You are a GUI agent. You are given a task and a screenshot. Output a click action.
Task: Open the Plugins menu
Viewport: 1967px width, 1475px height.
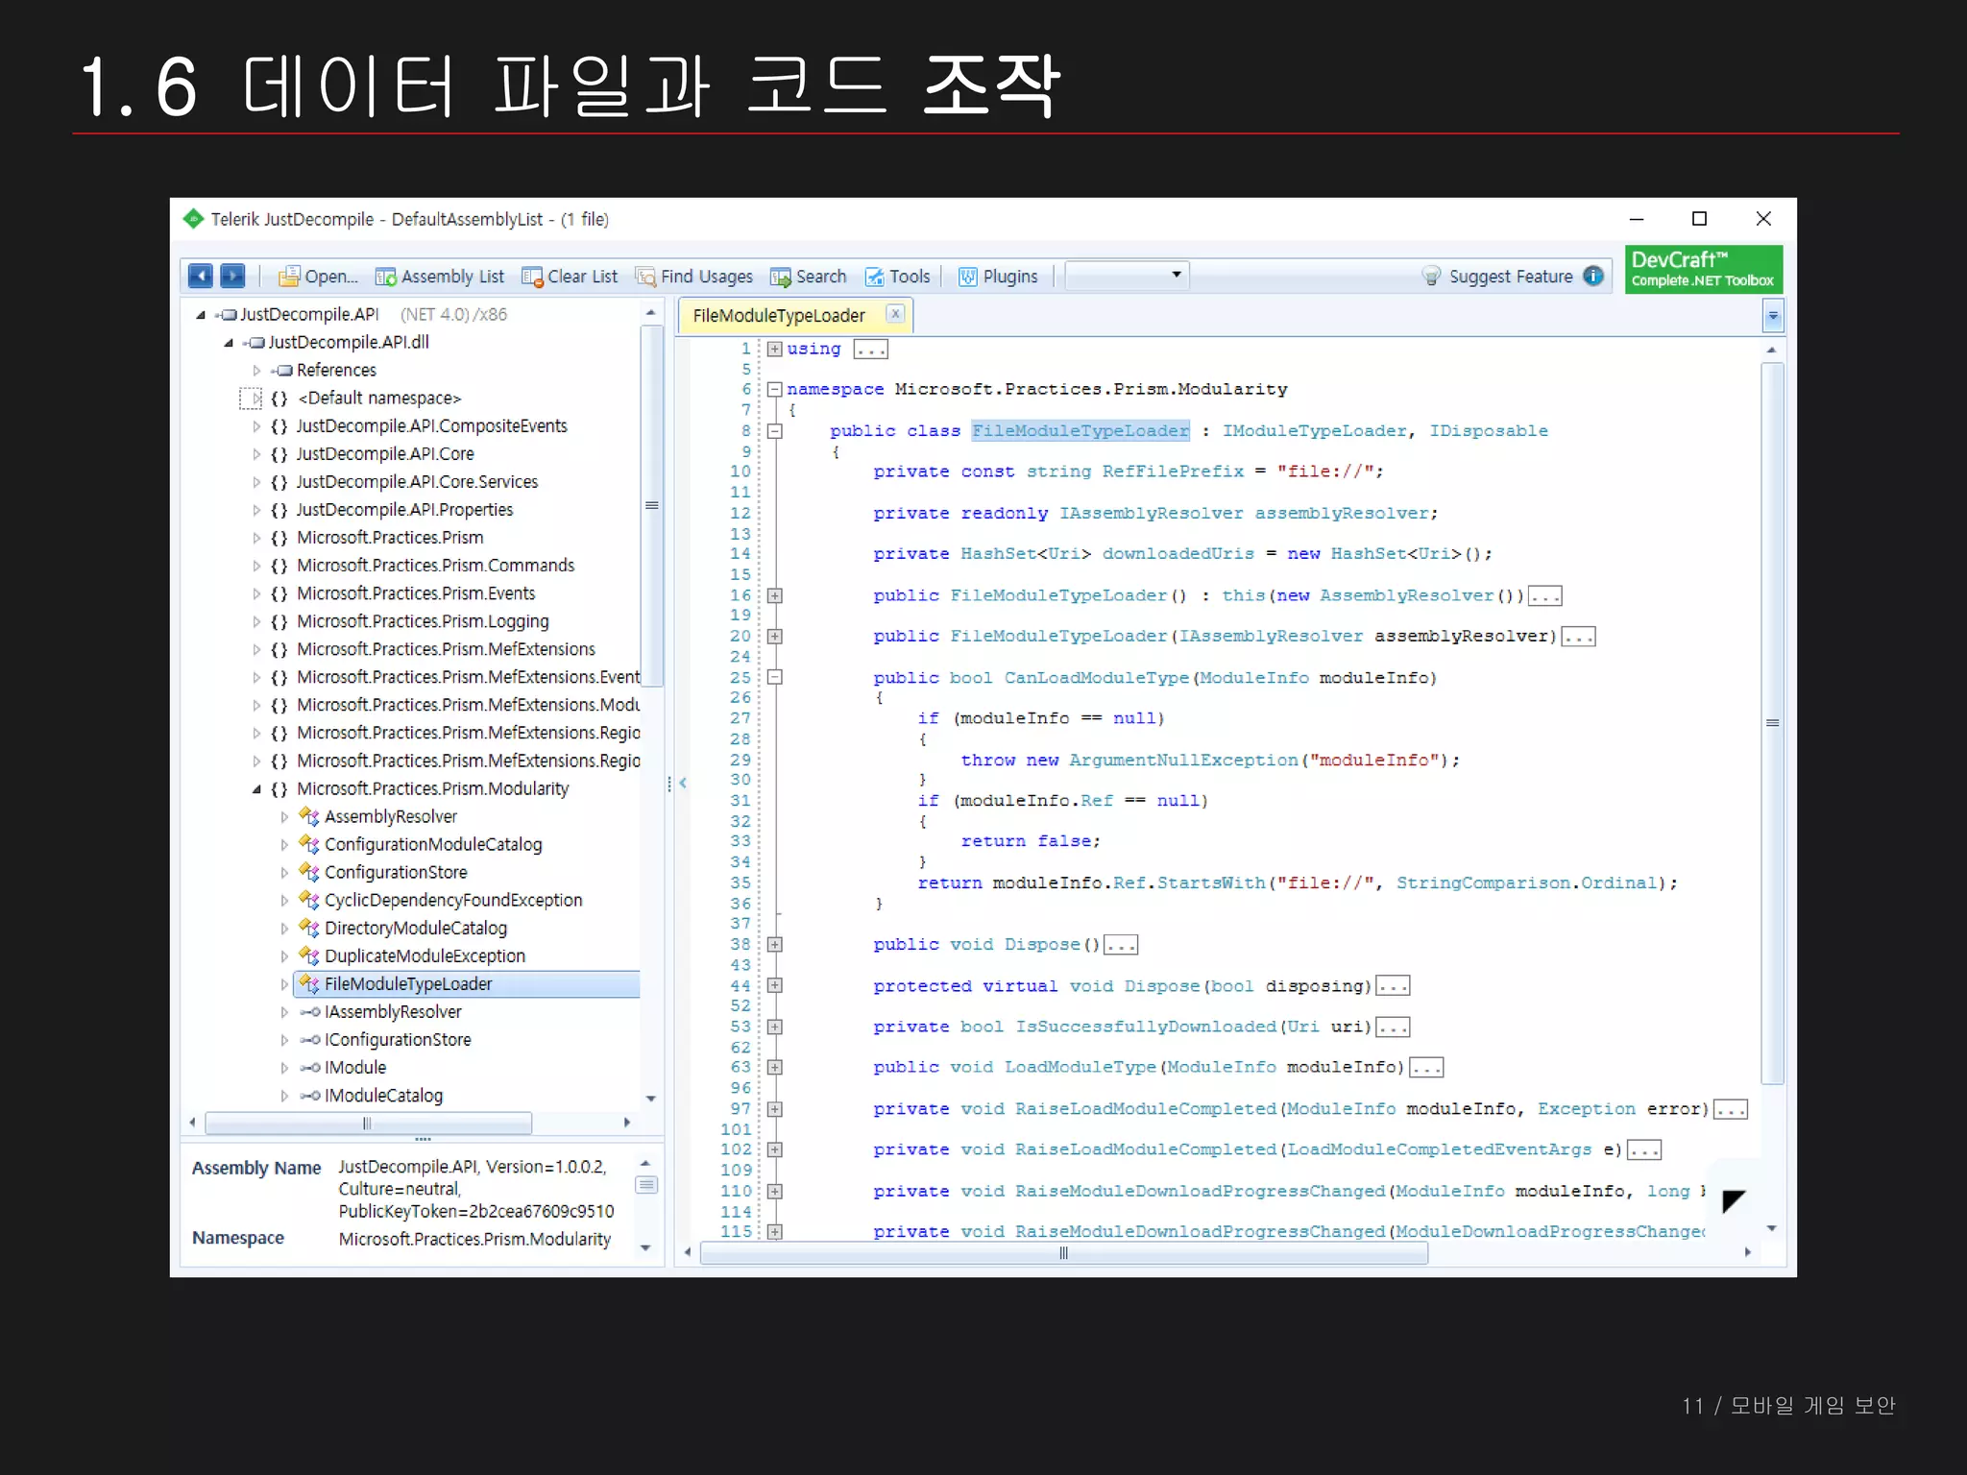998,277
